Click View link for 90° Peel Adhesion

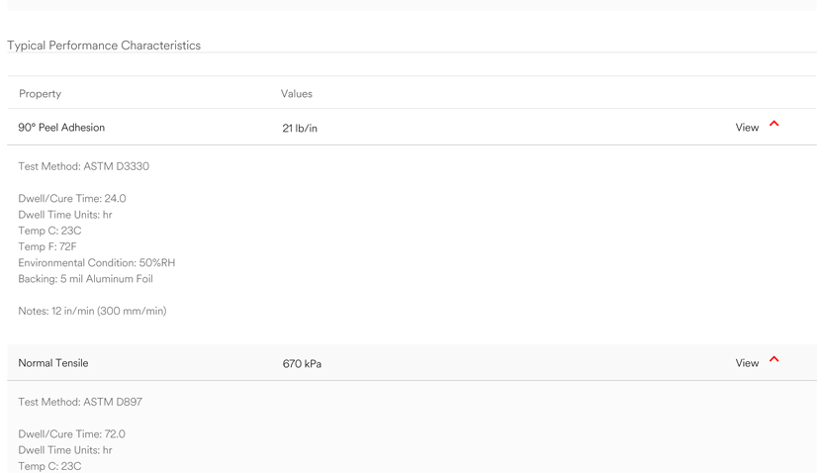pos(747,128)
